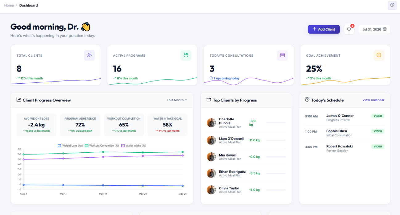Open the Active Programs card

point(152,65)
